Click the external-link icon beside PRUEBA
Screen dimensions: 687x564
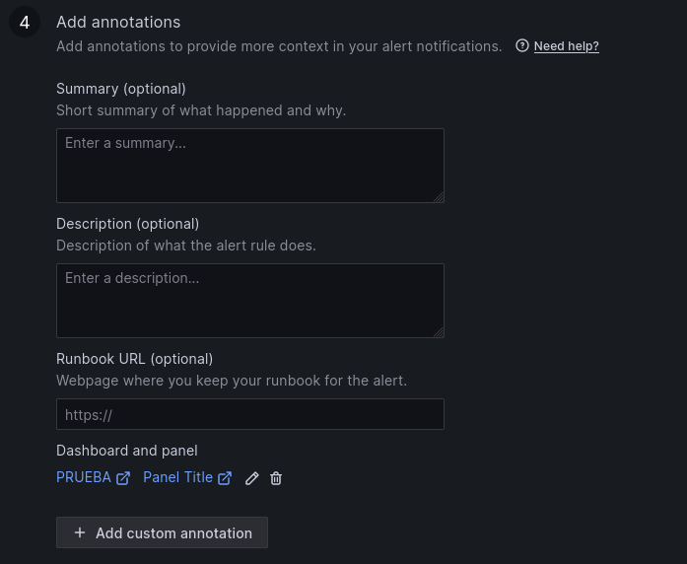coord(123,478)
